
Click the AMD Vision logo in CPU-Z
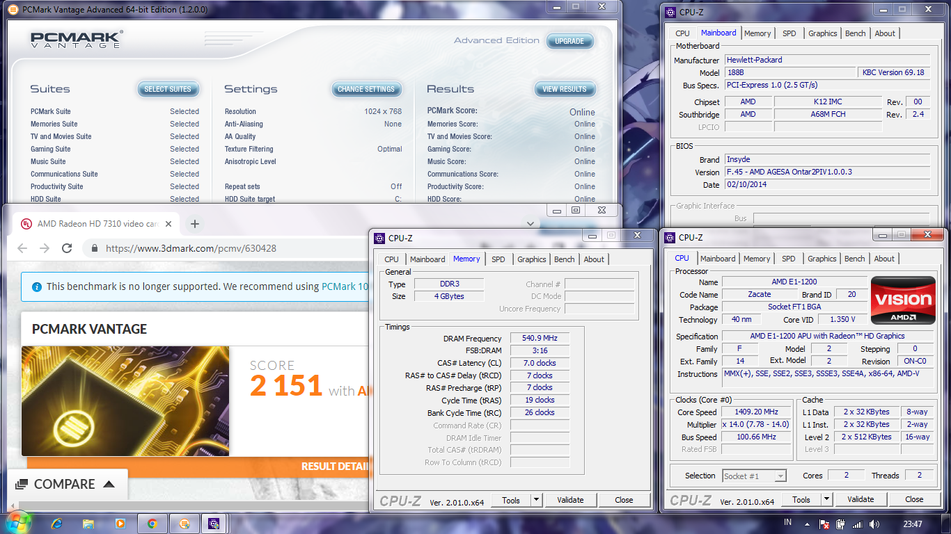point(904,301)
